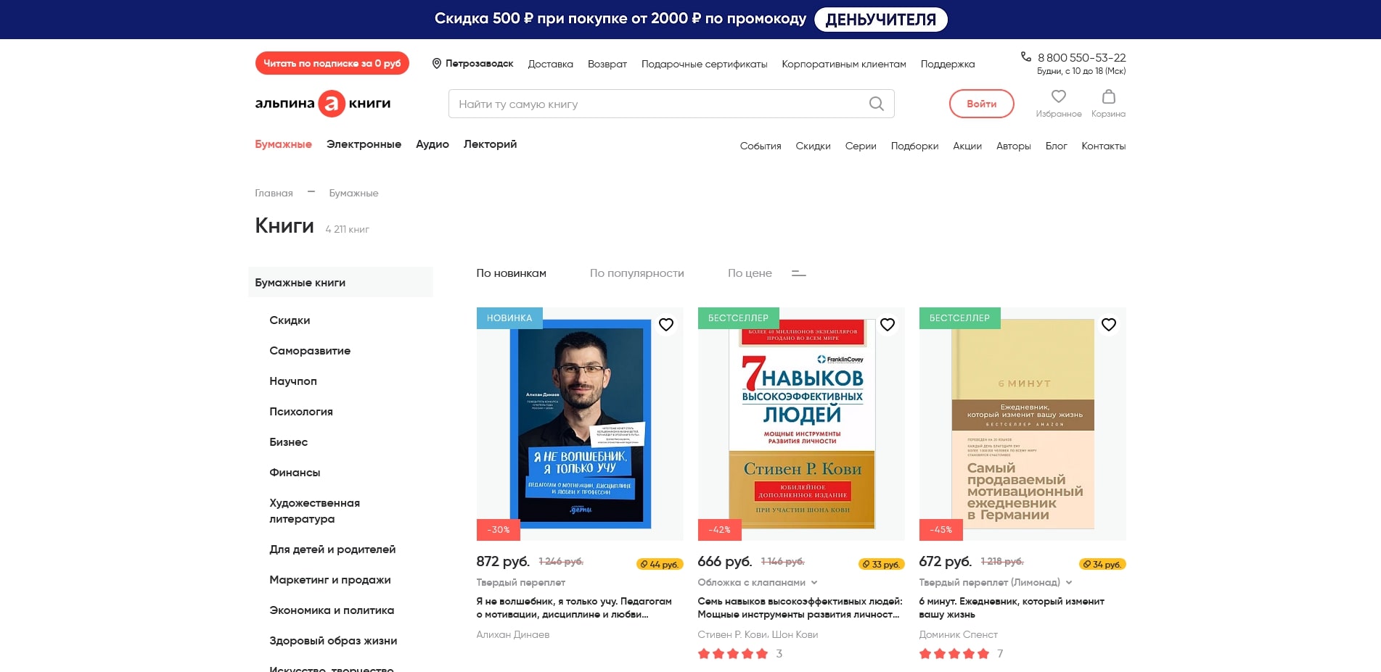
Task: Click the phone icon beside 8 800 number
Action: [1026, 57]
